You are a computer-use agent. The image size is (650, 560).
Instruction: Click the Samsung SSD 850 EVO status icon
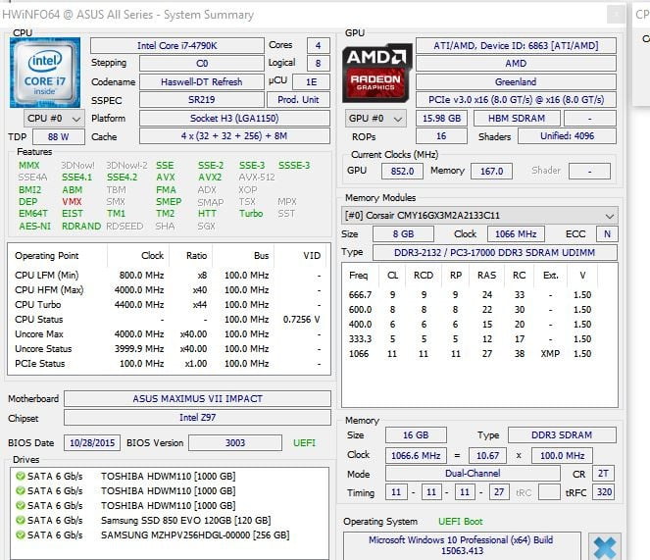click(x=19, y=520)
